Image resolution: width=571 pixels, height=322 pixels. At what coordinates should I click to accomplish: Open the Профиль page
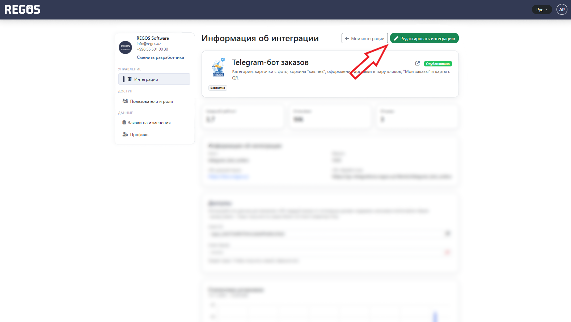[x=139, y=135]
